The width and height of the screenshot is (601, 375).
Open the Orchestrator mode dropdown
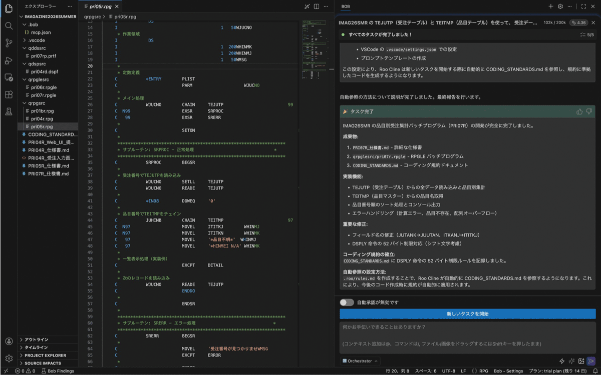360,361
